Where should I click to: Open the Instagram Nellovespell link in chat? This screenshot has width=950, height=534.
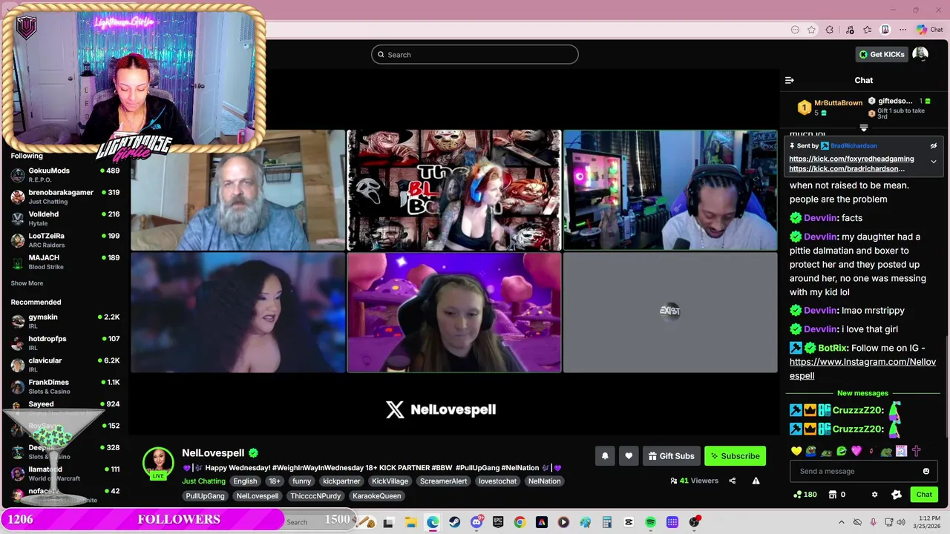pos(862,369)
